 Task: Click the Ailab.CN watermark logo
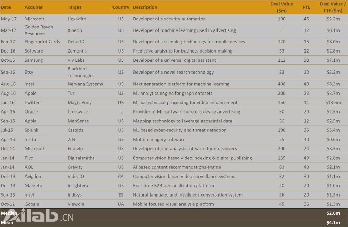coord(37,215)
